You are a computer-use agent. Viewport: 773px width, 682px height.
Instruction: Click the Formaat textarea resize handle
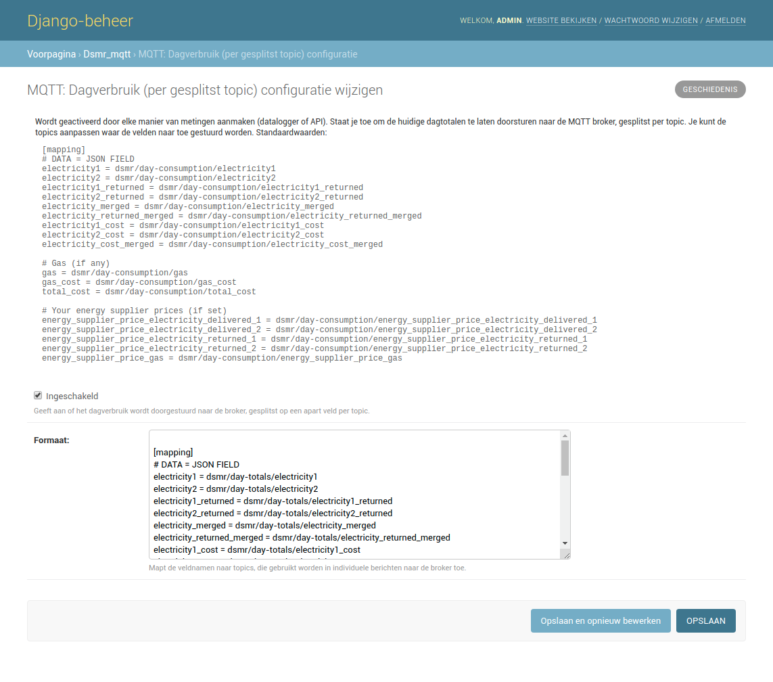click(x=567, y=555)
